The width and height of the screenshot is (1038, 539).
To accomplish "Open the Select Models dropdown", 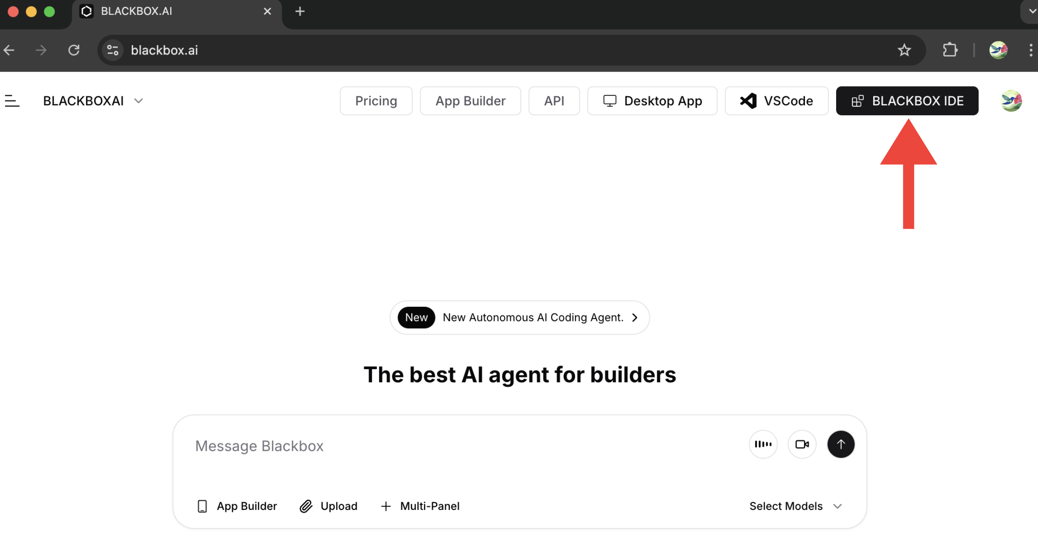I will pos(795,506).
